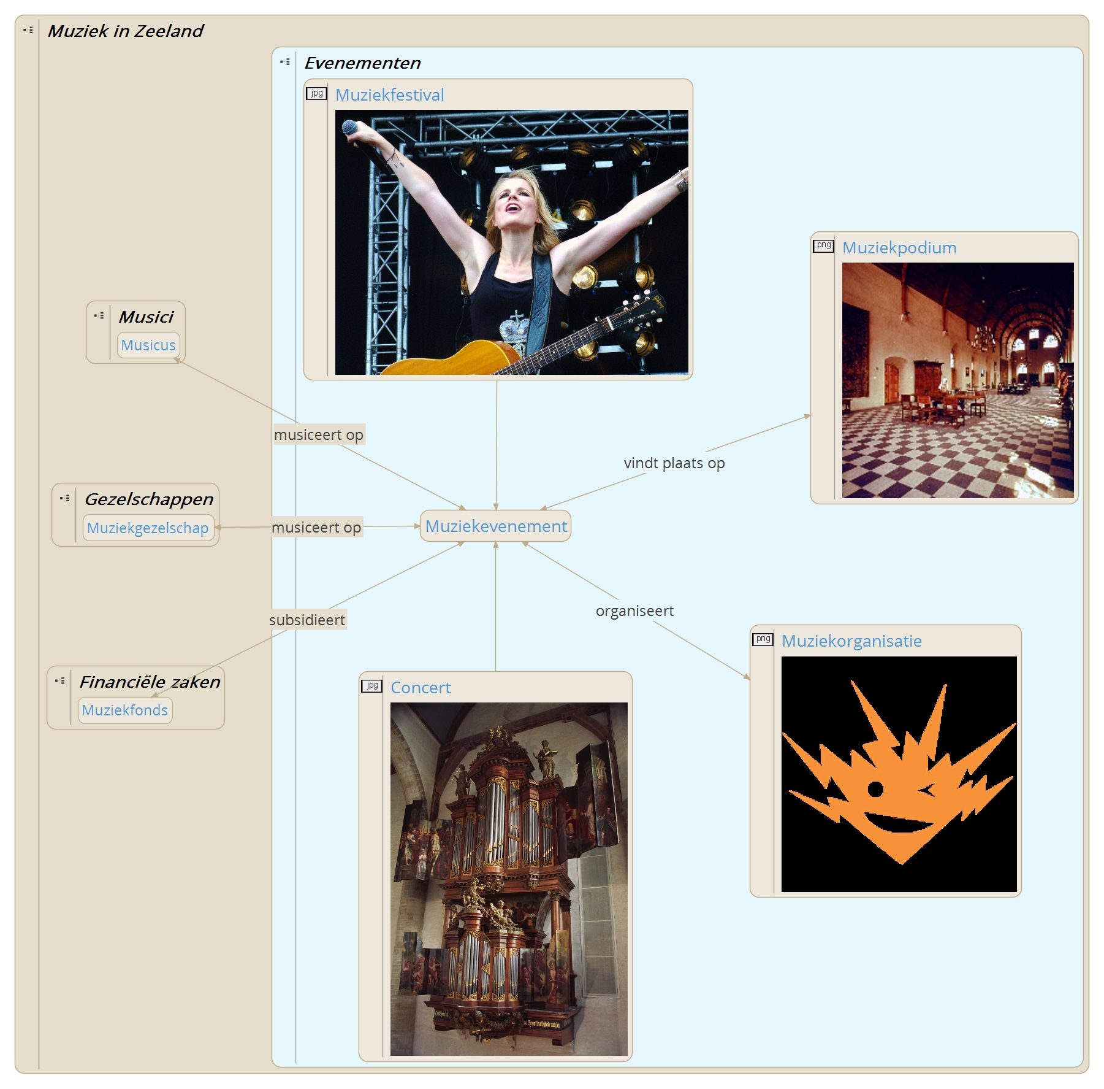Click the Muziekorganisatie title
Image resolution: width=1104 pixels, height=1089 pixels.
click(x=851, y=641)
